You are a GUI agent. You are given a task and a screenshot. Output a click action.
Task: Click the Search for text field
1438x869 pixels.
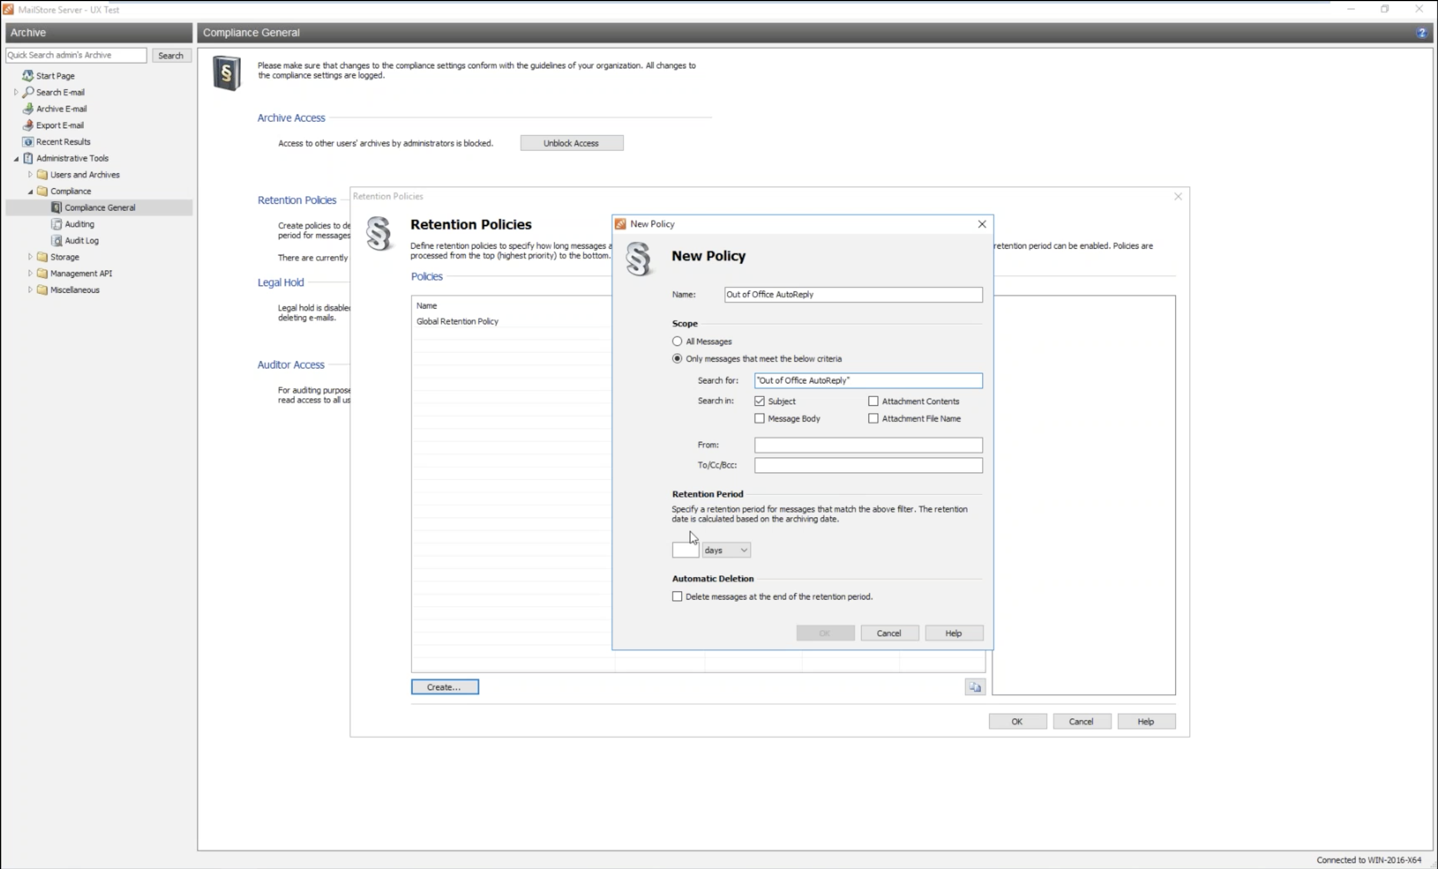click(869, 381)
